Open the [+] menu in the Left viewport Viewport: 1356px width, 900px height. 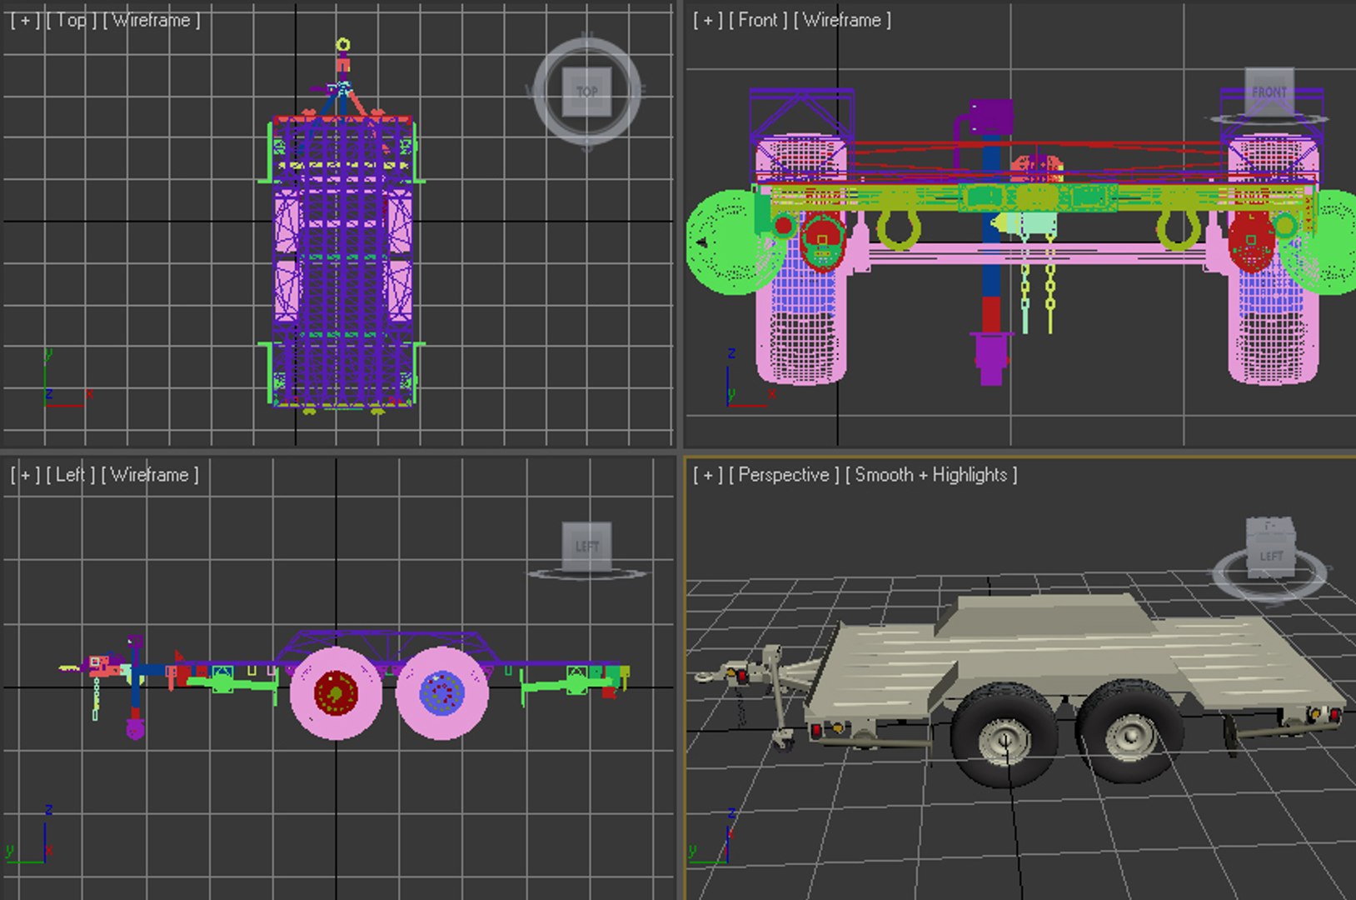[25, 475]
